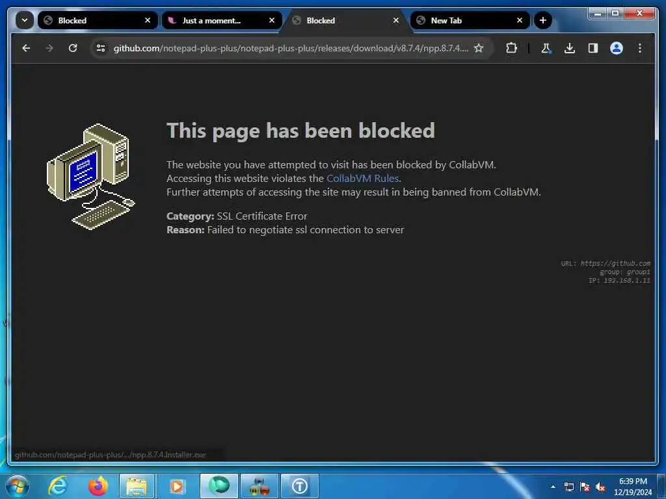This screenshot has height=499, width=666.
Task: Open Windows Explorer folder in taskbar
Action: click(x=137, y=486)
